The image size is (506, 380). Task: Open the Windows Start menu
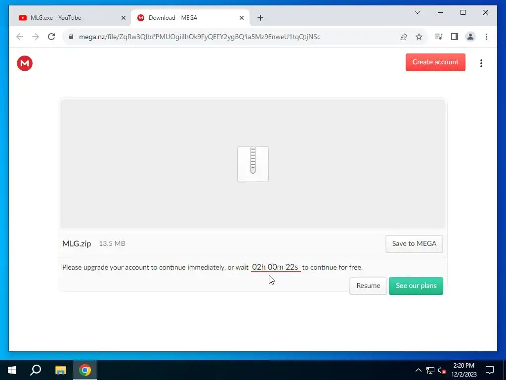pyautogui.click(x=12, y=370)
